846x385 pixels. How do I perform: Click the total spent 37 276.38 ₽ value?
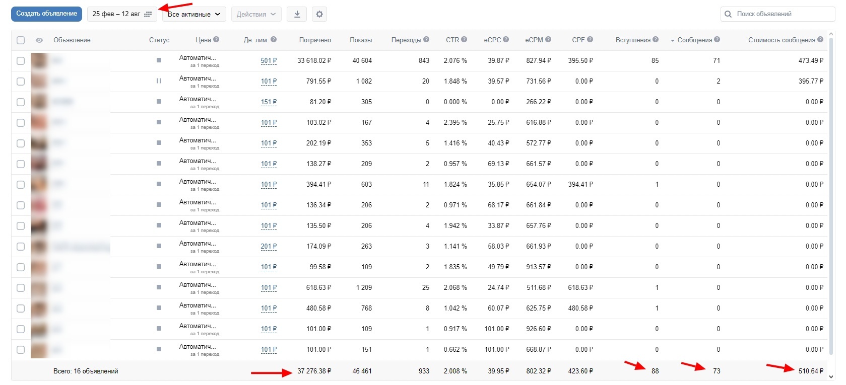[x=314, y=371]
